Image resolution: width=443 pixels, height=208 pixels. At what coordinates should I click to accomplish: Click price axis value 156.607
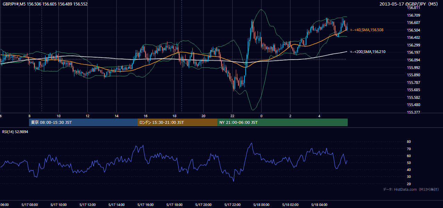point(414,23)
